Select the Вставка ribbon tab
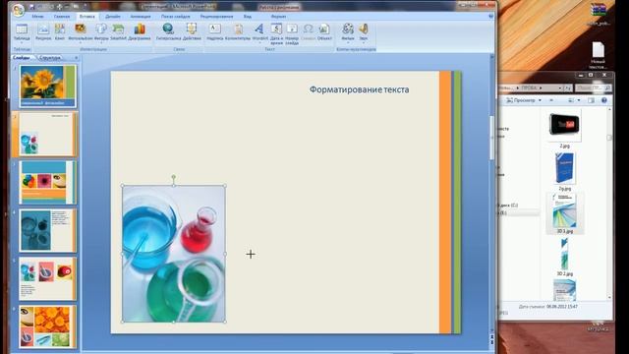Image resolution: width=629 pixels, height=354 pixels. [87, 17]
